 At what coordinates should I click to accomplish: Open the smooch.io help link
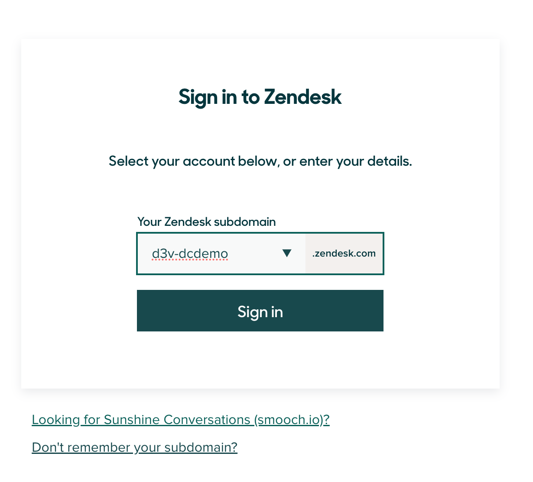[x=181, y=420]
